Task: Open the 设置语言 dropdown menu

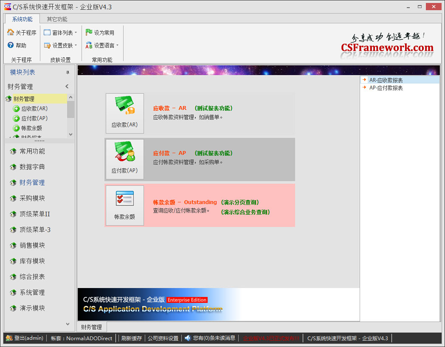Action: [102, 45]
